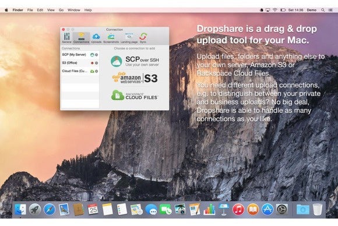Open the Landing page tab
The image size is (338, 226).
click(129, 38)
